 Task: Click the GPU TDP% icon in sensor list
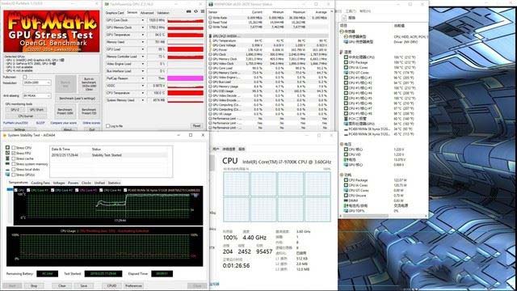(x=346, y=210)
